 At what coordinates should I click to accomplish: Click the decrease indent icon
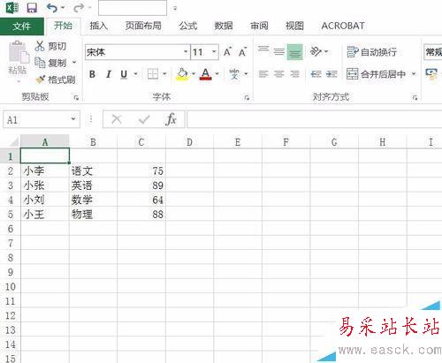(x=316, y=74)
